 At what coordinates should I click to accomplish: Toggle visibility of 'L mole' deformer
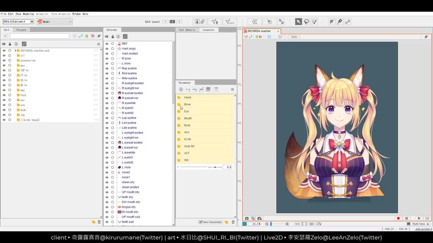[x=107, y=167]
